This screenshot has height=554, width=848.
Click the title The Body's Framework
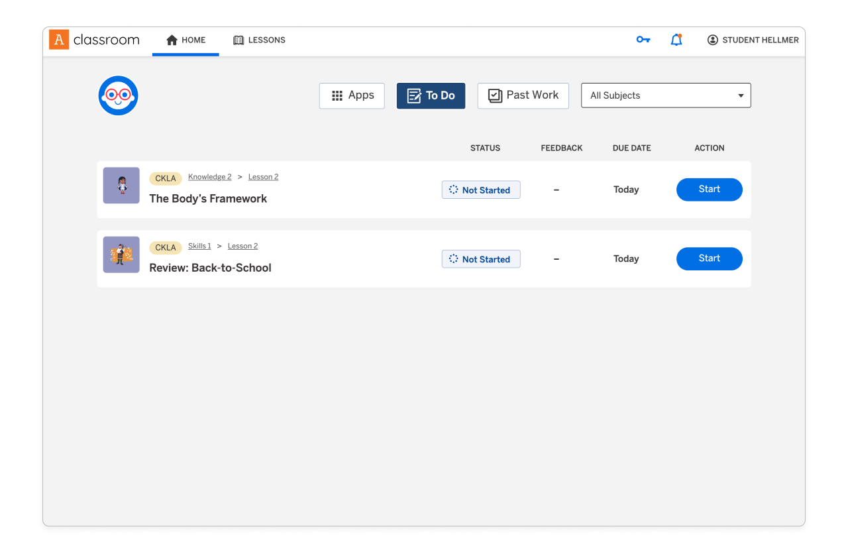(x=208, y=199)
